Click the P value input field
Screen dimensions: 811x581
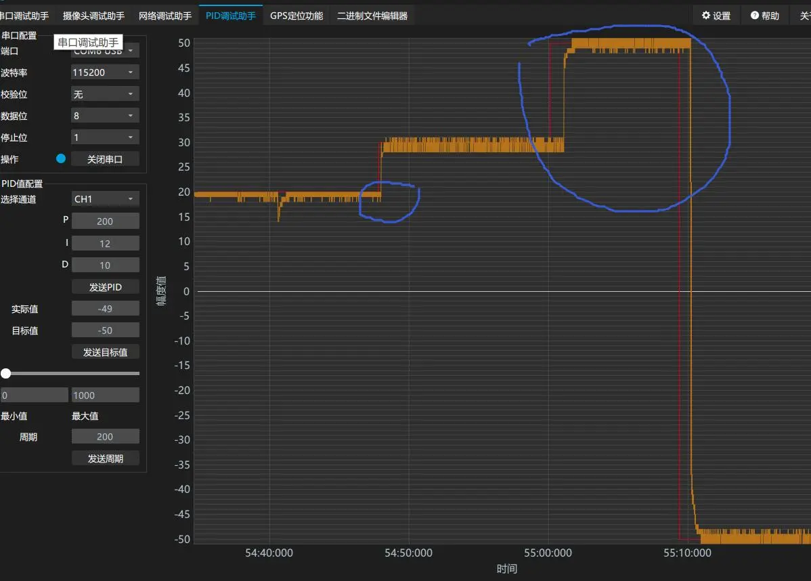[105, 221]
